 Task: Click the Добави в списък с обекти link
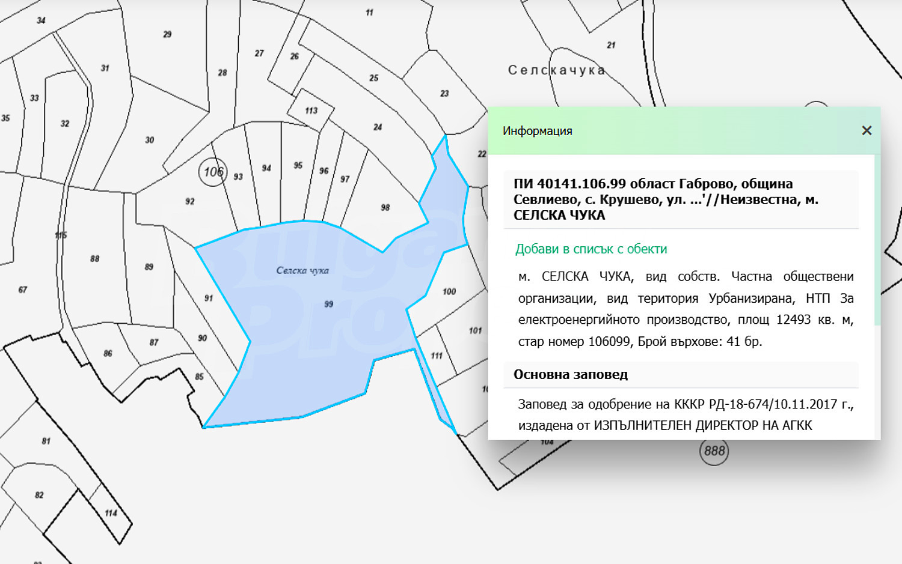(x=591, y=249)
